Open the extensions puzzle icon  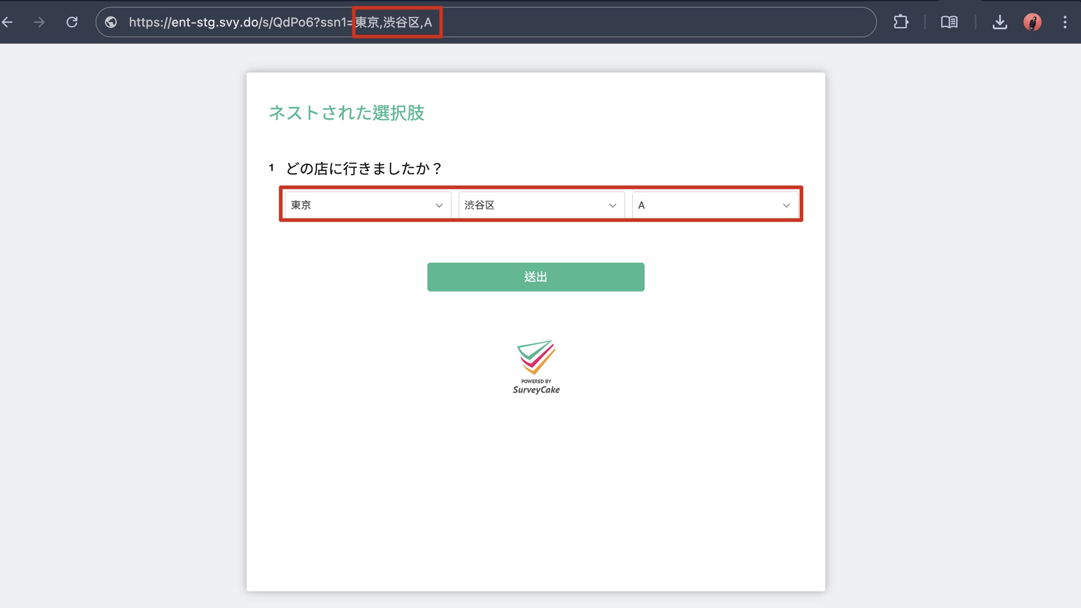901,23
